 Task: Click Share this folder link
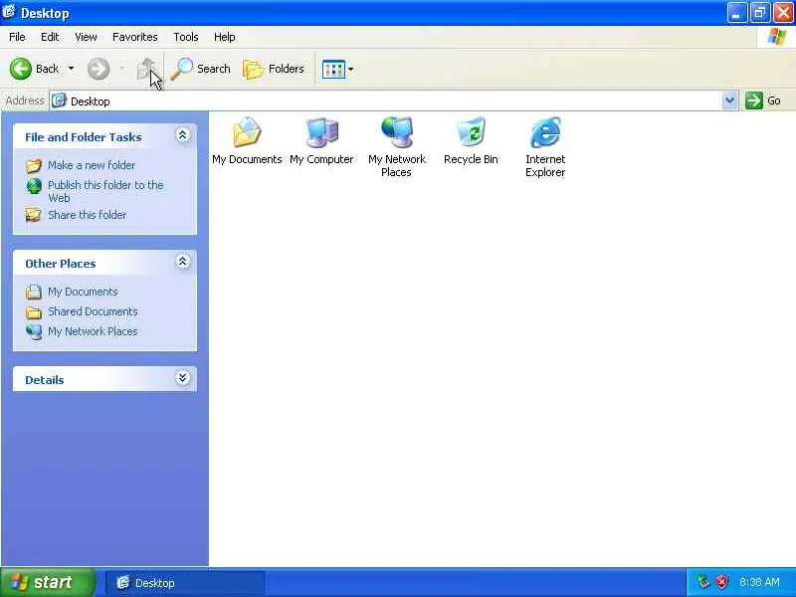coord(87,215)
